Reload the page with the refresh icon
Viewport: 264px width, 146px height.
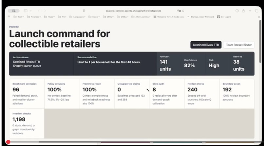183,11
